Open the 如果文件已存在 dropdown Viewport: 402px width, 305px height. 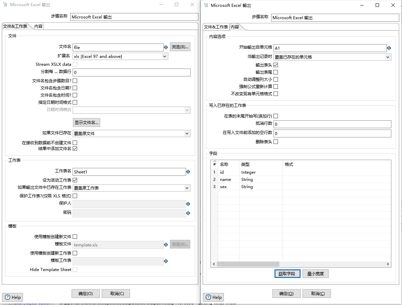click(187, 133)
